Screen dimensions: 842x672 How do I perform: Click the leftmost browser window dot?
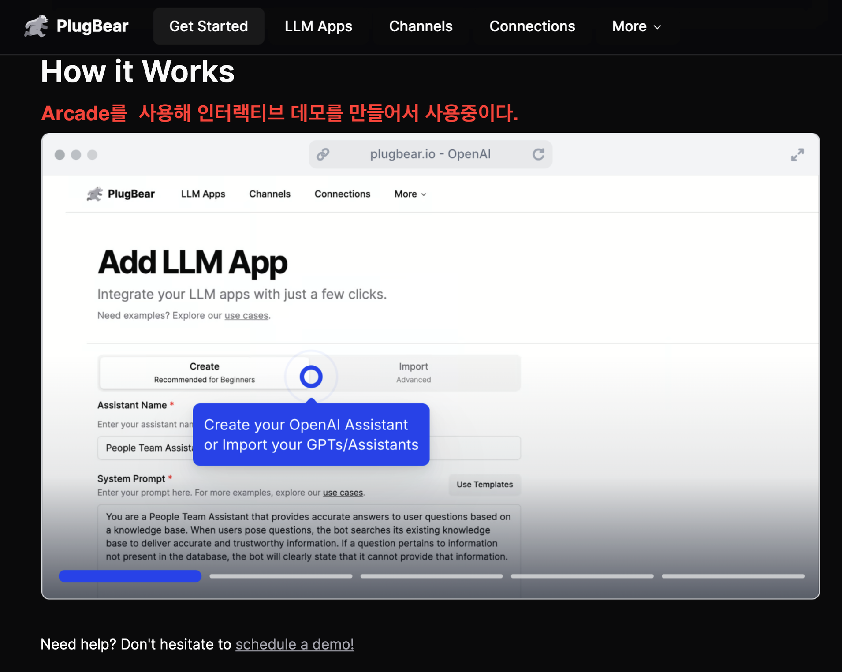click(x=60, y=155)
